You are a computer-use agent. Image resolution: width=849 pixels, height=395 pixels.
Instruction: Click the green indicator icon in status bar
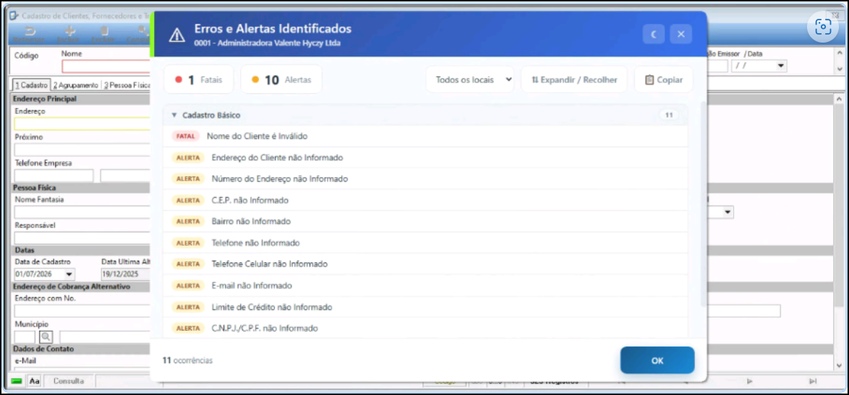[x=16, y=381]
